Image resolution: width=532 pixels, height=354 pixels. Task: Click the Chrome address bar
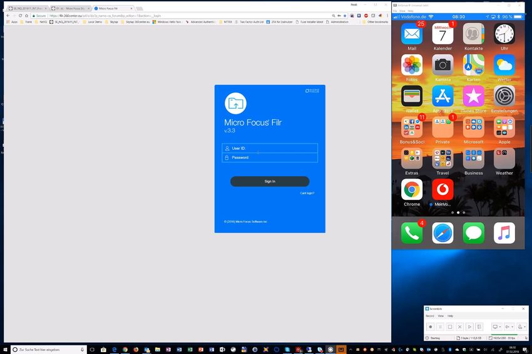coord(190,16)
